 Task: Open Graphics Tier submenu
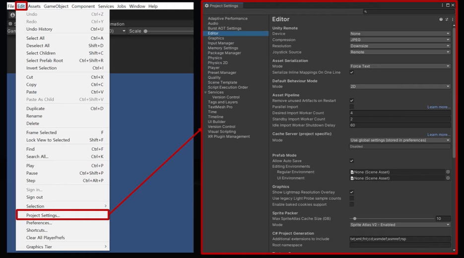coord(63,247)
